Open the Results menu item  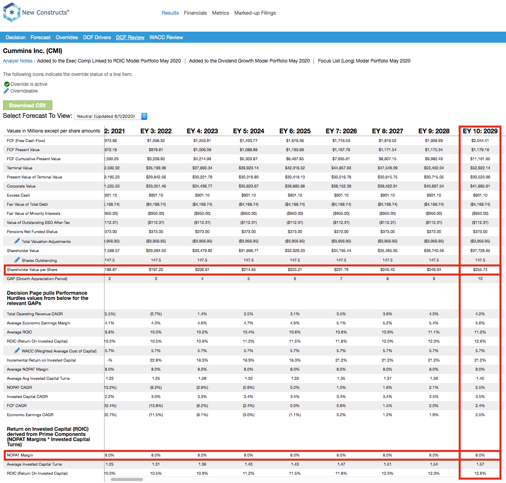pos(170,13)
